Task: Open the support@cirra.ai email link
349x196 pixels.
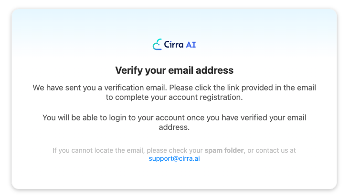Action: (x=174, y=158)
